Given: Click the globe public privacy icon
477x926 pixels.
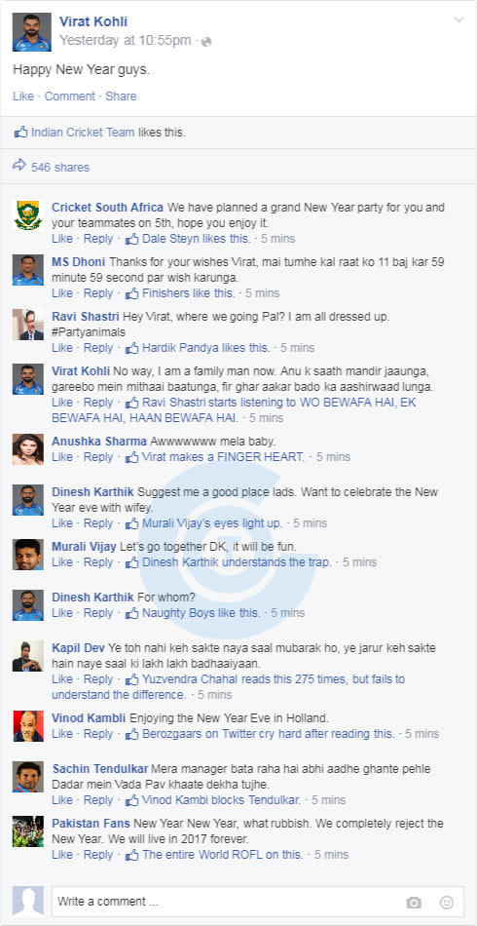Looking at the screenshot, I should coord(205,41).
